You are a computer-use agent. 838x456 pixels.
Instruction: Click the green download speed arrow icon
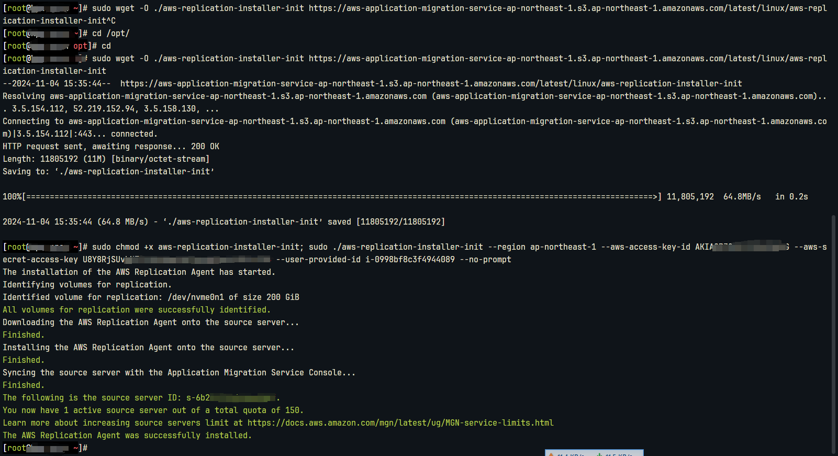[x=599, y=454]
